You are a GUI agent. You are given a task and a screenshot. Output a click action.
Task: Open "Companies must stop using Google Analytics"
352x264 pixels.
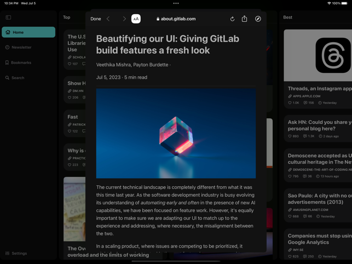click(320, 239)
